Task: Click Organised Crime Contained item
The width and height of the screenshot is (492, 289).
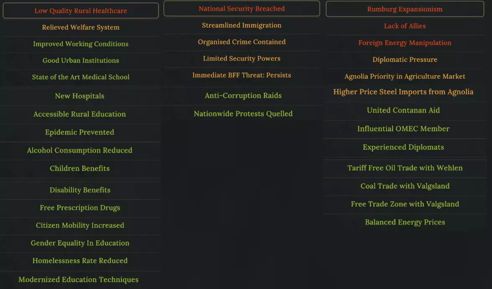Action: point(242,42)
